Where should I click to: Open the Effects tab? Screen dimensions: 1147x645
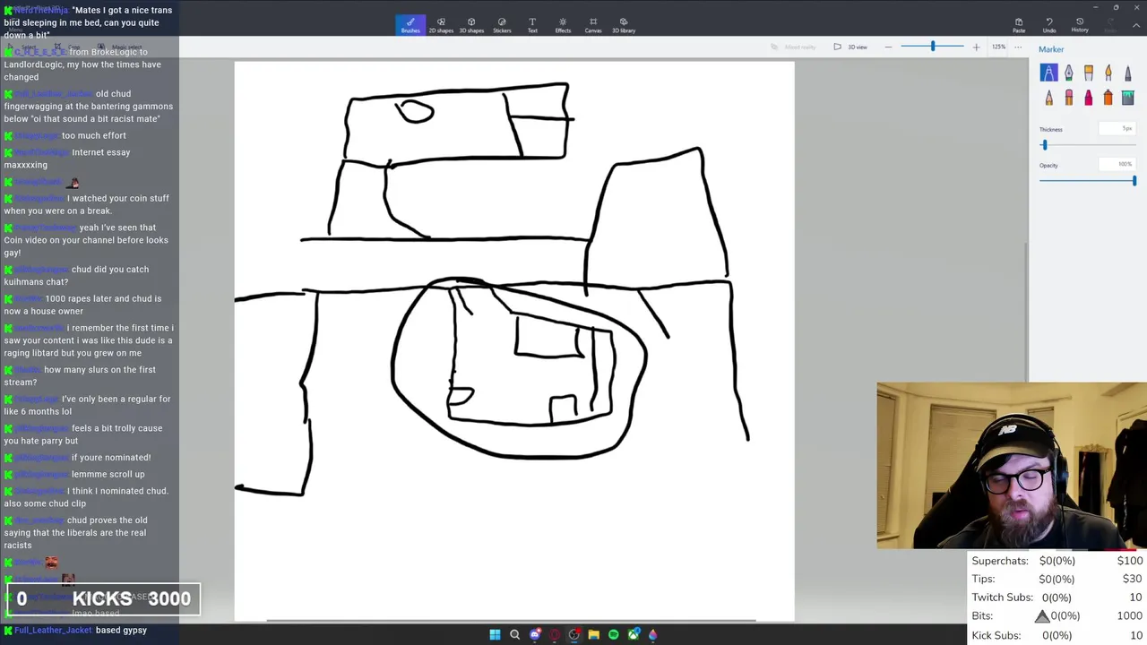point(563,25)
